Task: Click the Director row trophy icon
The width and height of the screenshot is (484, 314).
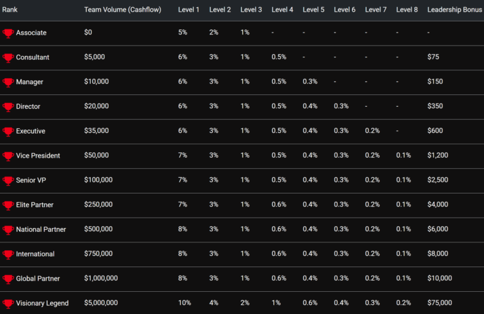Action: tap(8, 107)
